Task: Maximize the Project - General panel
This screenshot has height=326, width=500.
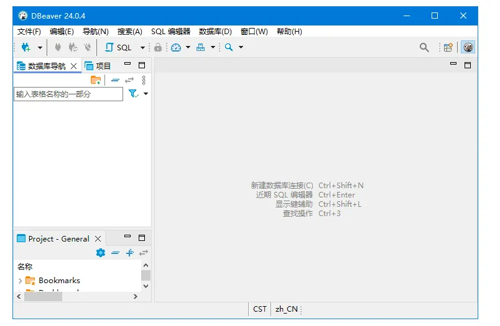Action: (142, 238)
